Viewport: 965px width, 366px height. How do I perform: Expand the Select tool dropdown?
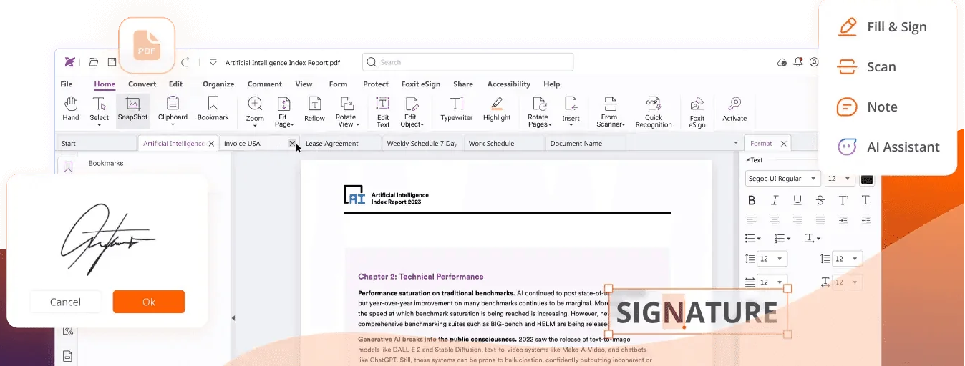pos(100,125)
